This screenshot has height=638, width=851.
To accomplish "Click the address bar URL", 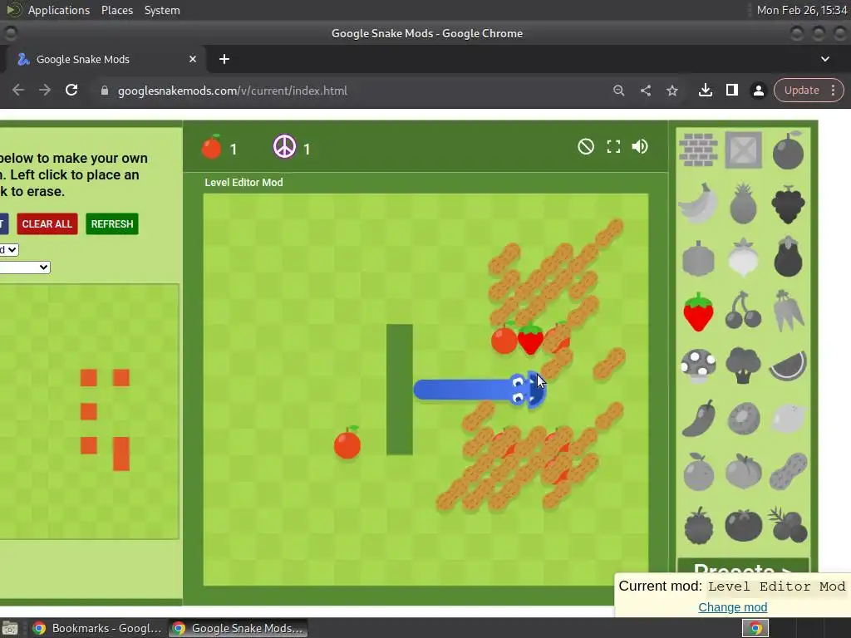I will [233, 91].
